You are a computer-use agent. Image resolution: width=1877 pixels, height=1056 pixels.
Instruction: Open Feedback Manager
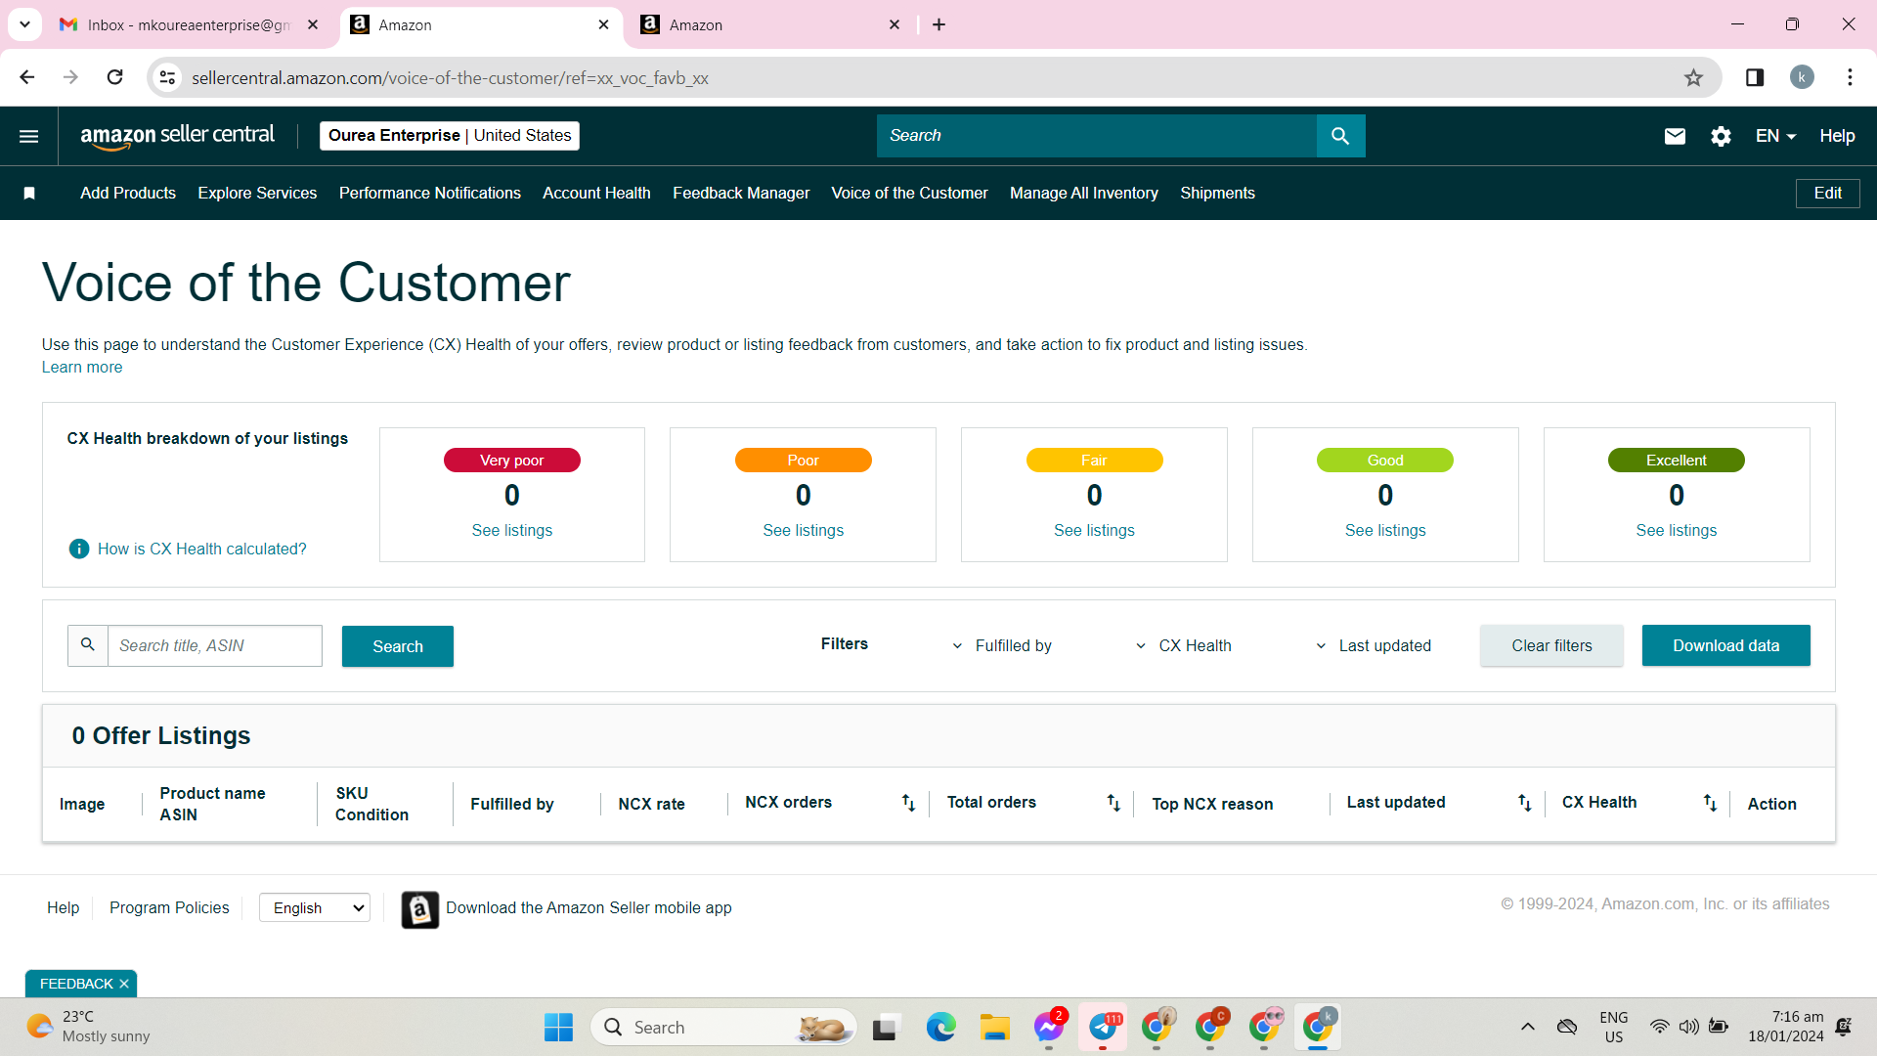[x=741, y=194]
